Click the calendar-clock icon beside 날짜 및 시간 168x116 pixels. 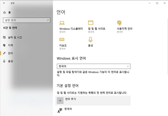4,37
